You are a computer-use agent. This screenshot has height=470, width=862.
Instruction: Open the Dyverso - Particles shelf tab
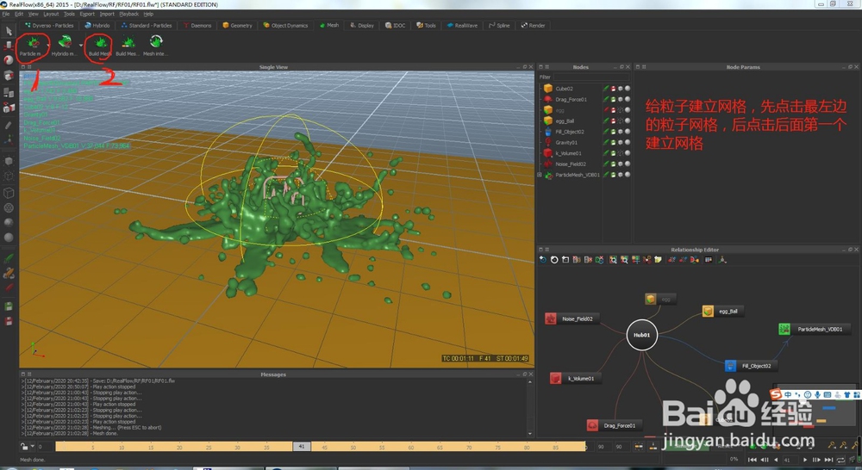(x=49, y=25)
